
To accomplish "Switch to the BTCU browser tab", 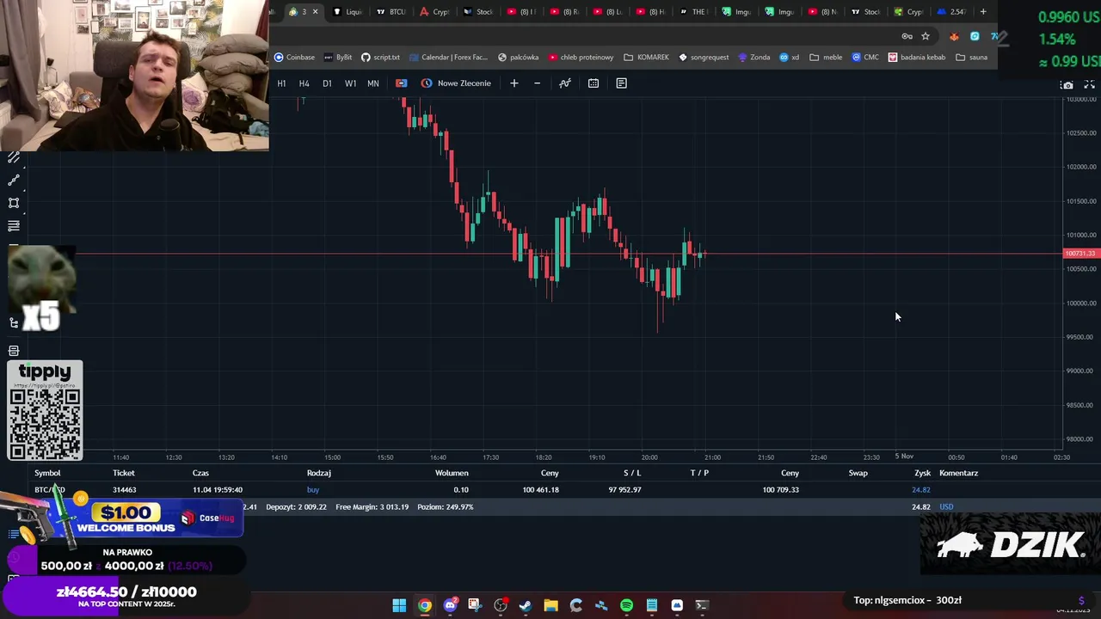I will pyautogui.click(x=392, y=12).
